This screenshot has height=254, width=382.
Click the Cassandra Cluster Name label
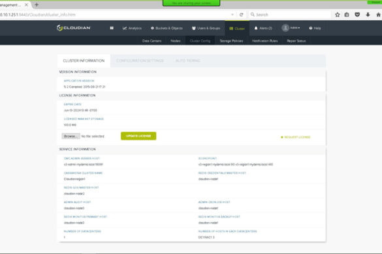pyautogui.click(x=83, y=173)
